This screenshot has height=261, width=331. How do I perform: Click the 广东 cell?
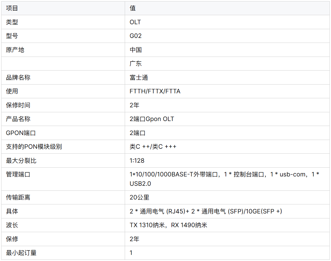coord(136,64)
